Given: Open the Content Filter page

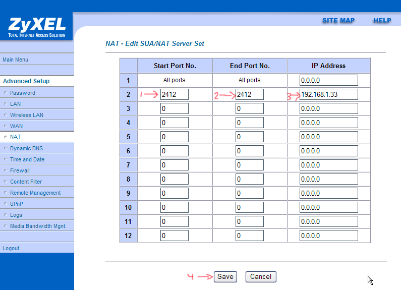Looking at the screenshot, I should pos(26,182).
